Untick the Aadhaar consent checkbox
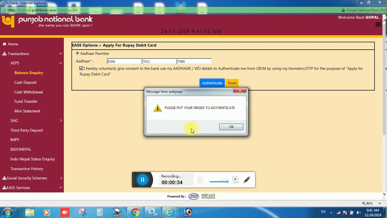The image size is (387, 218). pos(81,68)
